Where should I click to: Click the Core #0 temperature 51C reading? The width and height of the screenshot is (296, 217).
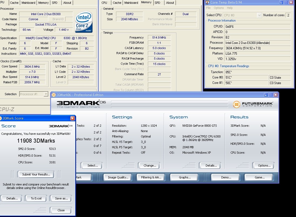tap(246, 77)
